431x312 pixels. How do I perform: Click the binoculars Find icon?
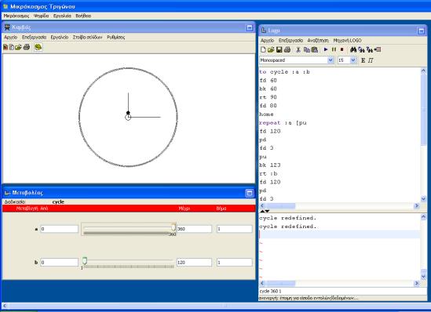353,49
